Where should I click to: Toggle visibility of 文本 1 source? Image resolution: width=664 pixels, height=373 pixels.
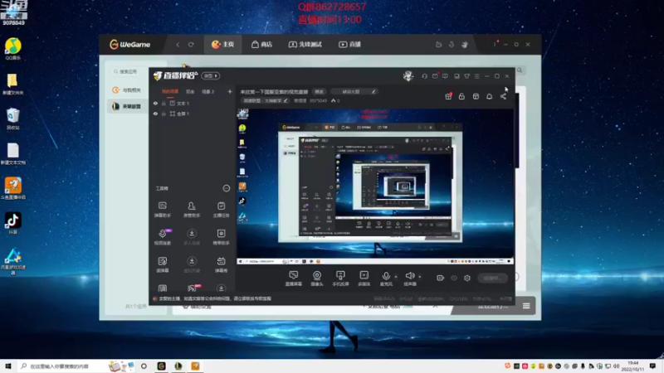tap(155, 103)
